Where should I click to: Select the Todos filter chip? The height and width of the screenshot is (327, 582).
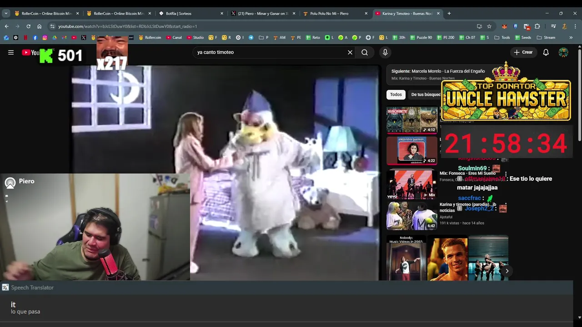tap(396, 94)
